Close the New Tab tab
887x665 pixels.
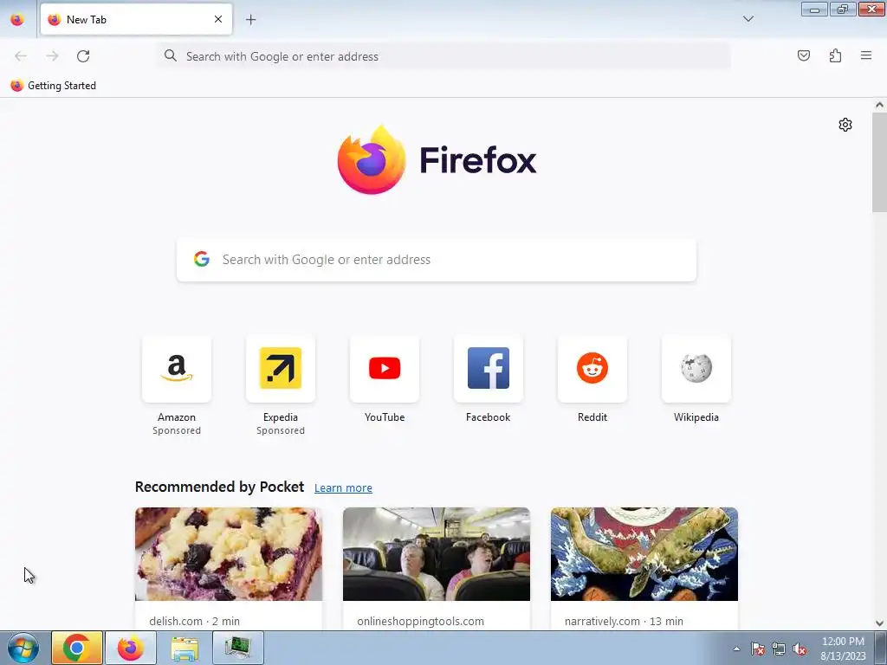(218, 19)
